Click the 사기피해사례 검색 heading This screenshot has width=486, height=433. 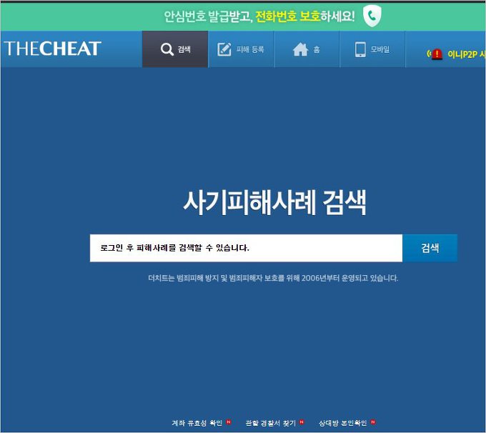click(x=274, y=203)
